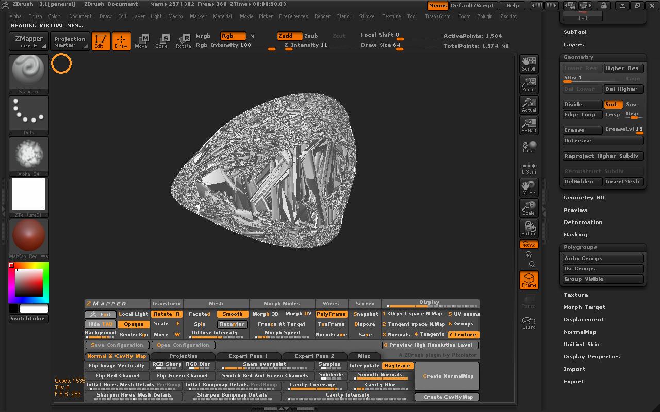Open the MatCap Red Wax material picker
This screenshot has height=412, width=660.
tap(29, 239)
